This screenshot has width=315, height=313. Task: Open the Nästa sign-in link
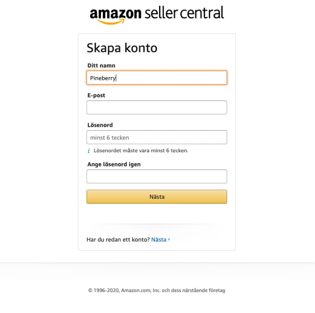coord(159,240)
